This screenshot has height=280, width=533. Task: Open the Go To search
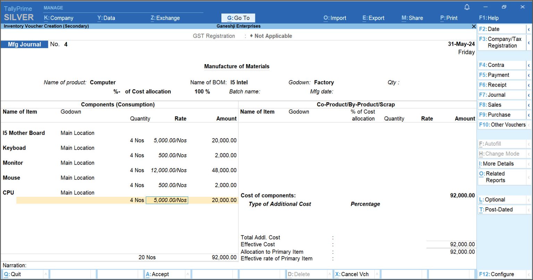pos(238,18)
